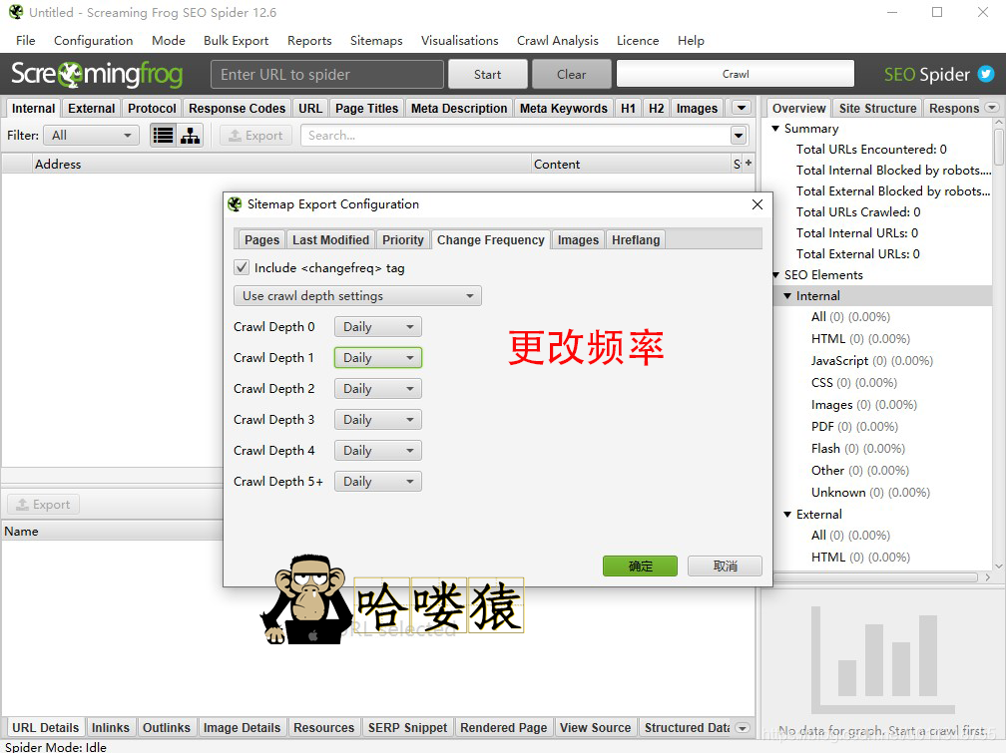Collapse the SEO Elements section

coord(775,274)
